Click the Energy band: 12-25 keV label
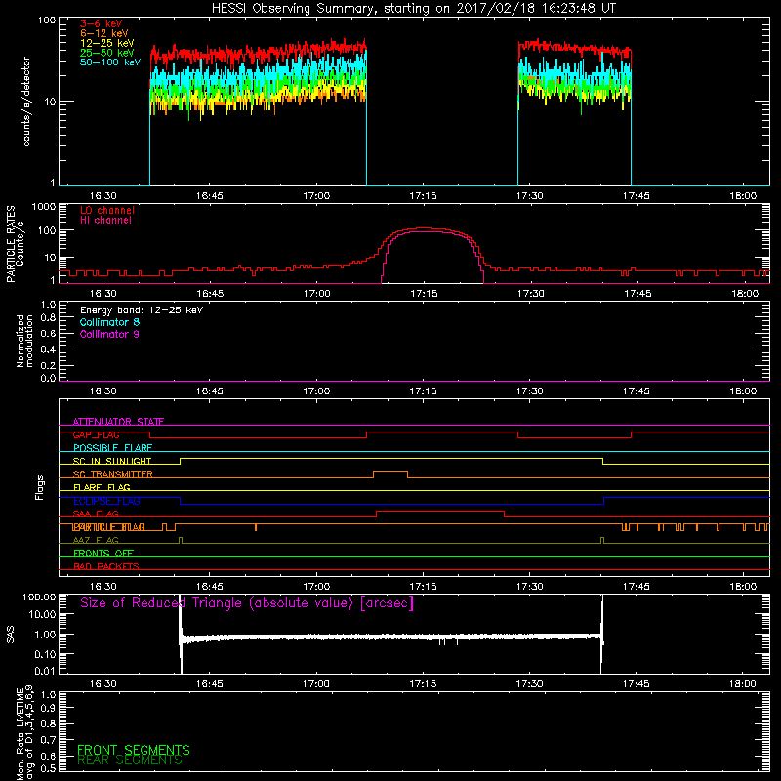 pos(142,310)
